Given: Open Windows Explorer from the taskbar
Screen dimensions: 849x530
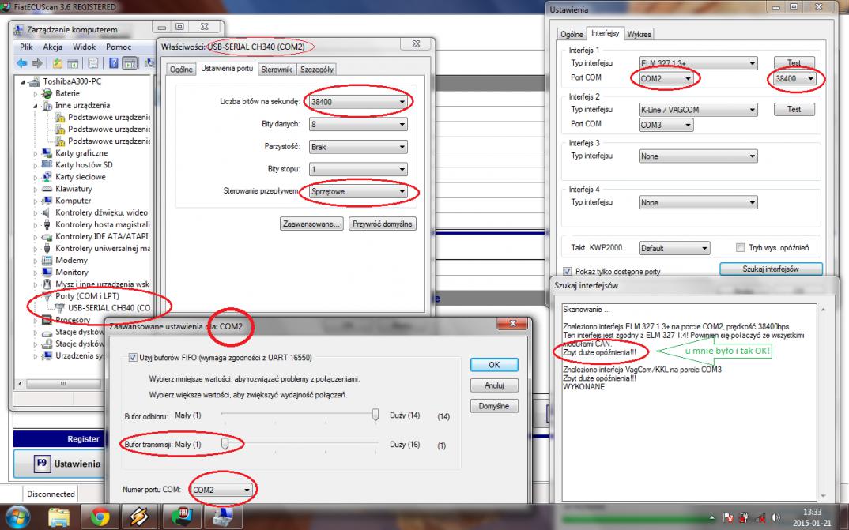Looking at the screenshot, I should tap(58, 517).
